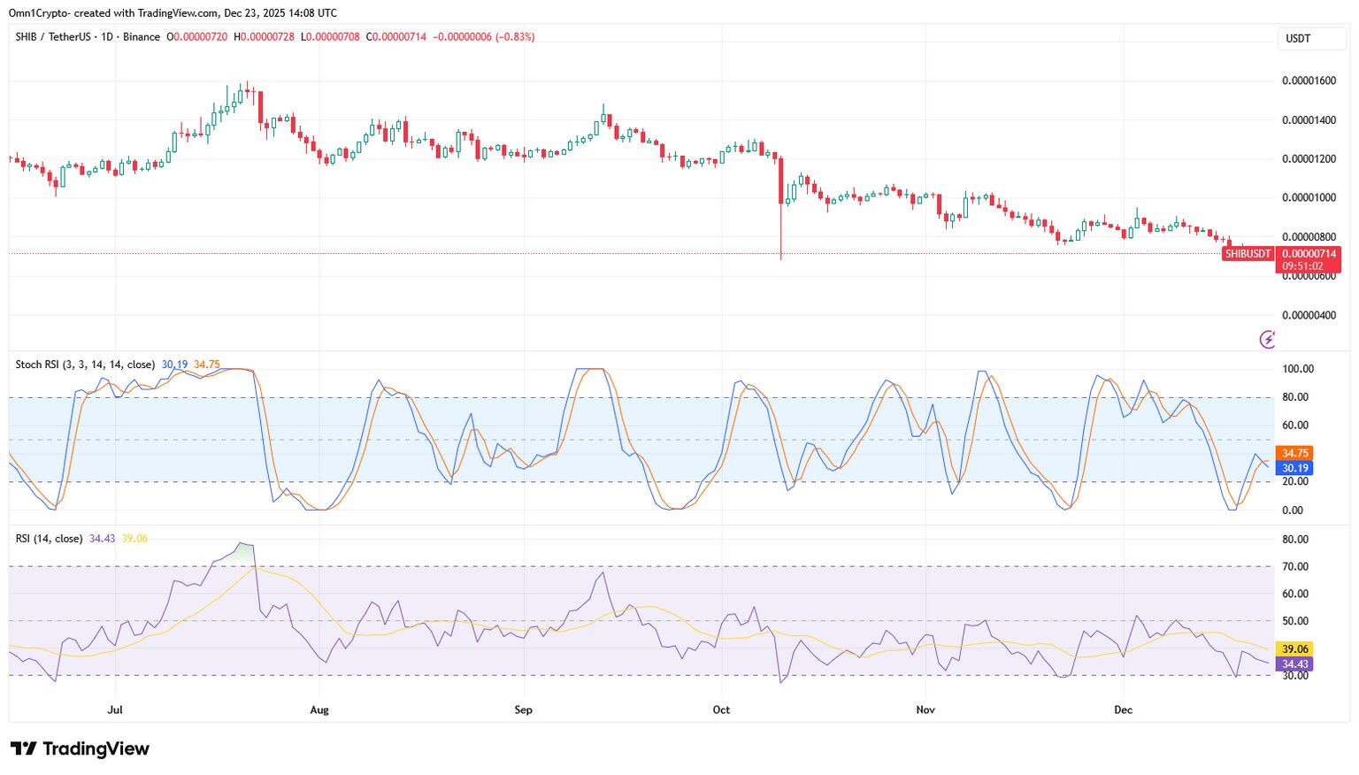Viewport: 1359px width, 775px height.
Task: Select the SHIB / TetherUS symbol name
Action: 51,37
